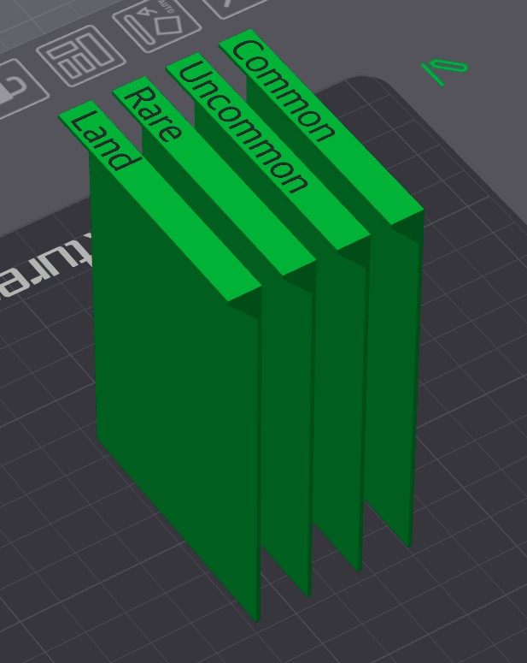Viewport: 527px width, 663px height.
Task: Click the blank end of Land tab
Action: pos(198,237)
